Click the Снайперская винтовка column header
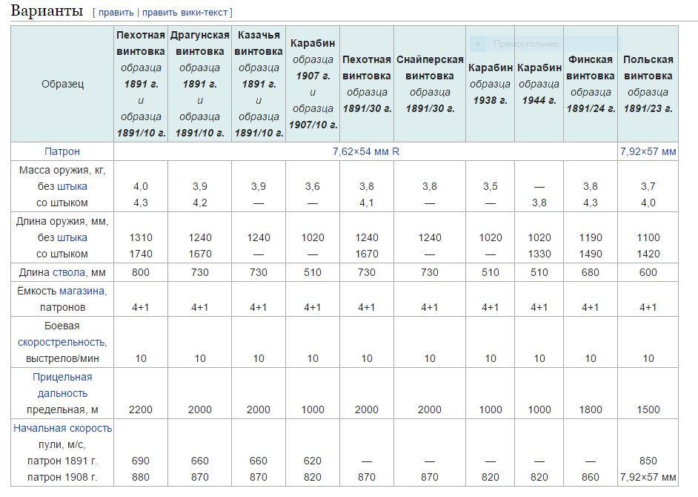 click(430, 83)
